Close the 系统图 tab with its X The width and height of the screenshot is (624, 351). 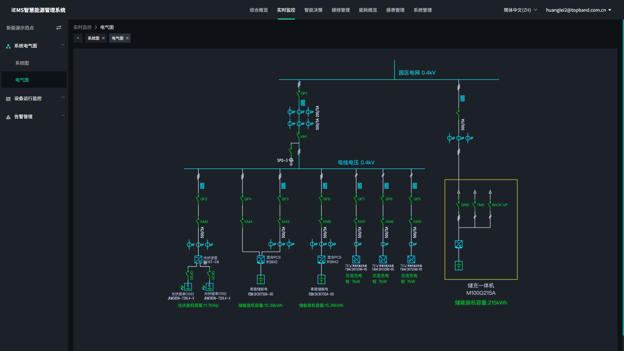pos(103,38)
